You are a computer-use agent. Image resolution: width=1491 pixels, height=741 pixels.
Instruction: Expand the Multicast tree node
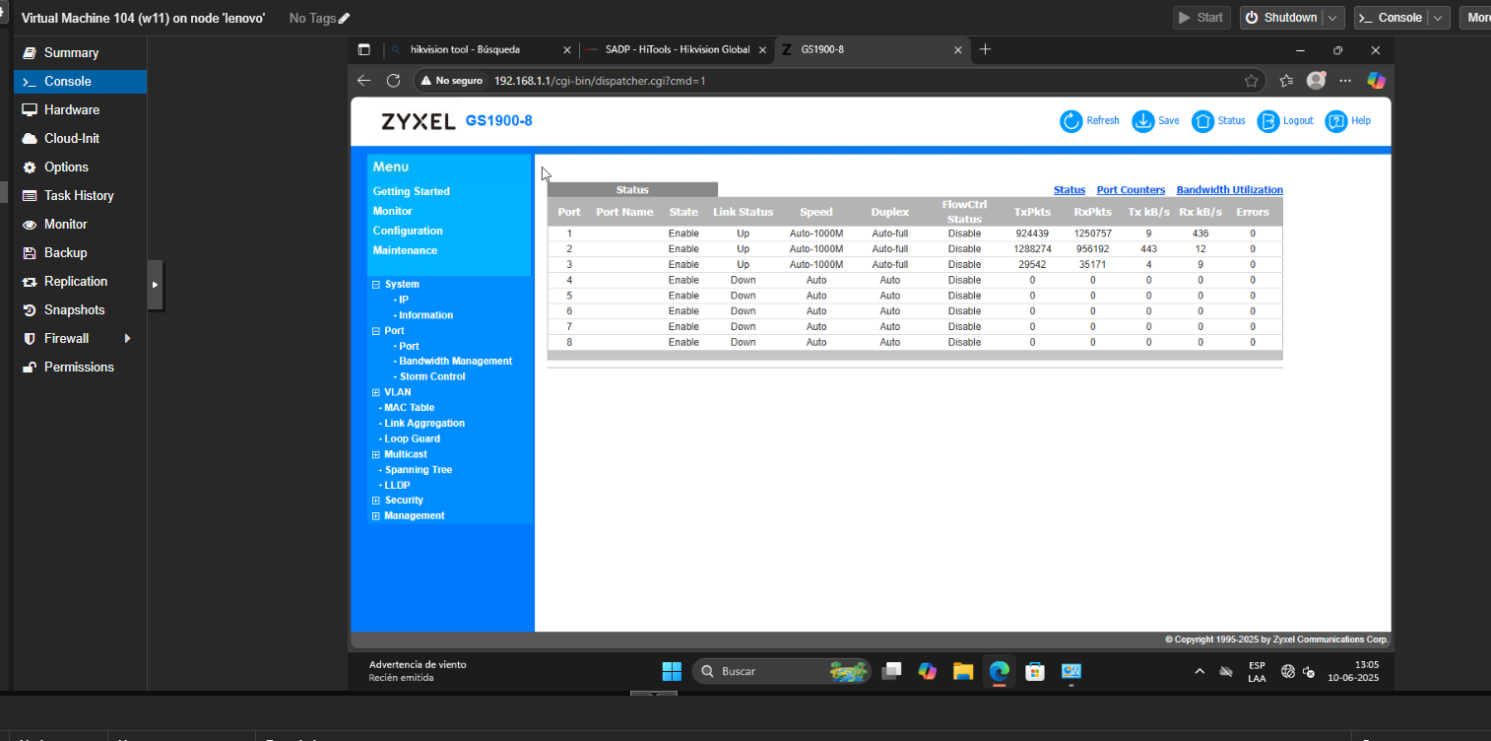point(375,454)
